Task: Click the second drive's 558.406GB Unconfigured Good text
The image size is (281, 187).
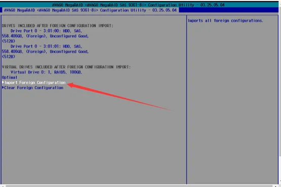Action: coord(45,52)
